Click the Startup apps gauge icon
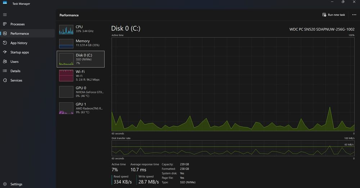Viewport: 360px width, 188px height. [x=5, y=52]
